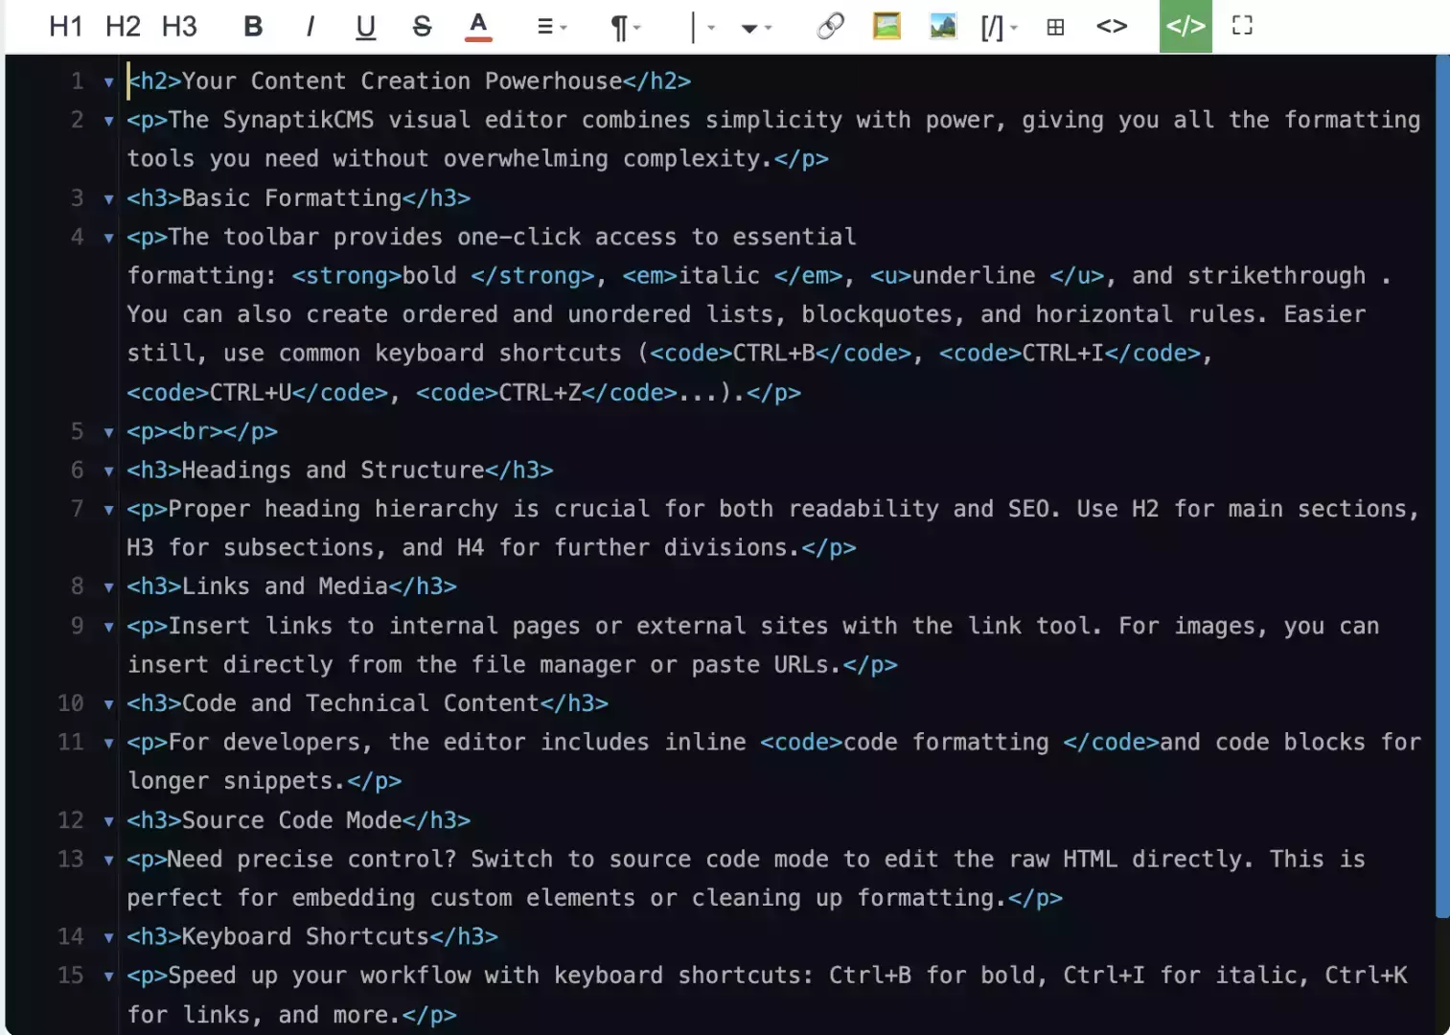Click the 'CTRL+I' code text
The width and height of the screenshot is (1450, 1035).
click(x=1064, y=353)
